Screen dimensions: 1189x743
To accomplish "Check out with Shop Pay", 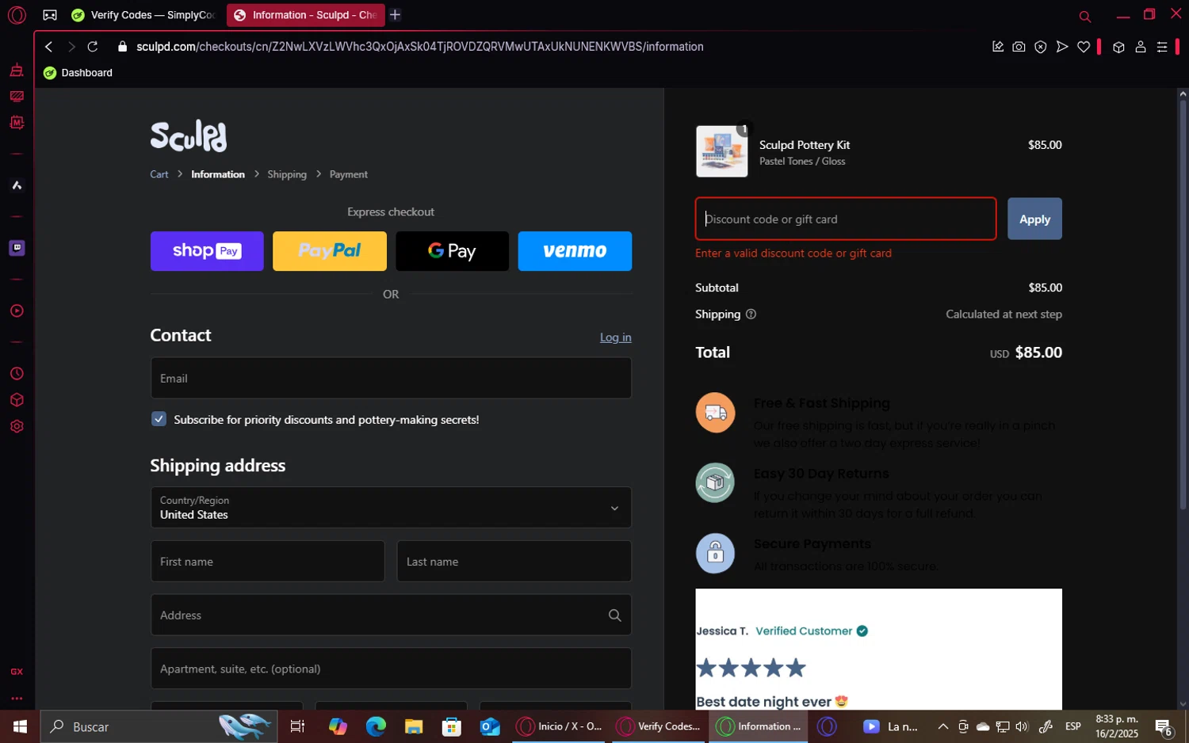I will [207, 251].
